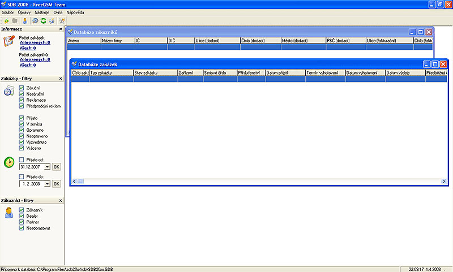Open the 1.2.2008 date dropdown

click(47, 184)
